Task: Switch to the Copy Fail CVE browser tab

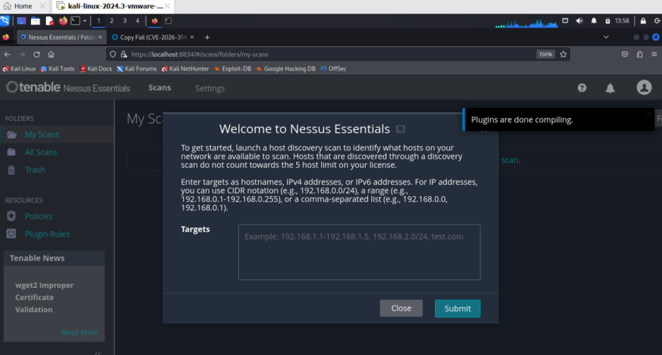Action: 153,37
